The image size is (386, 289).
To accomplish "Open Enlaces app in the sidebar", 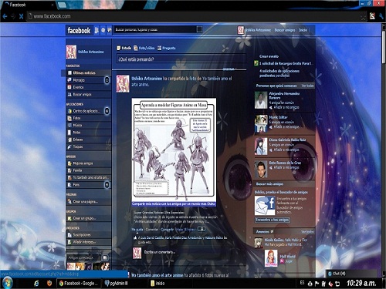I will [x=89, y=139].
